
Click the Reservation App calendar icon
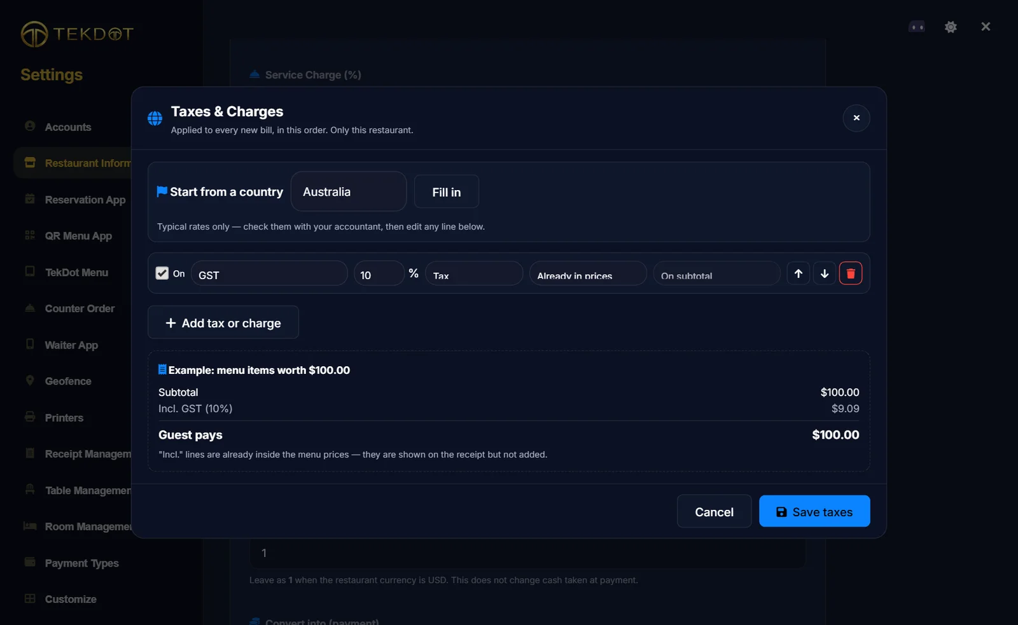(x=30, y=198)
